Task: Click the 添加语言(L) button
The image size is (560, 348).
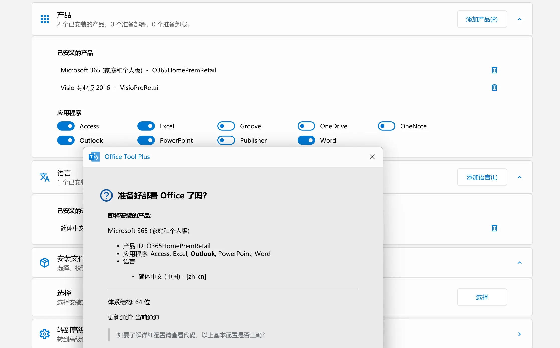Action: (482, 177)
